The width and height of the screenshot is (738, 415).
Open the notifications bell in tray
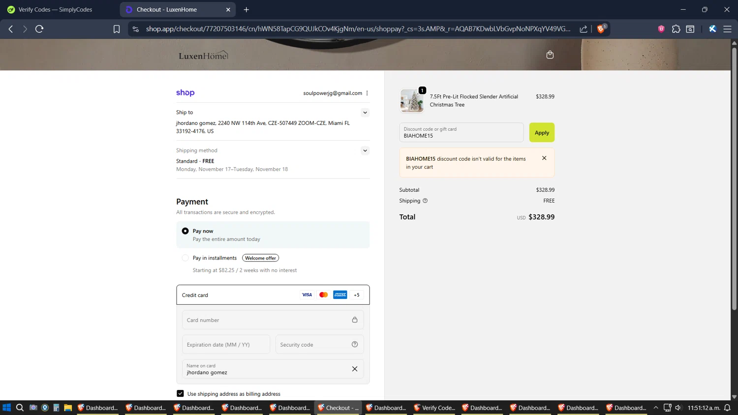pos(727,408)
